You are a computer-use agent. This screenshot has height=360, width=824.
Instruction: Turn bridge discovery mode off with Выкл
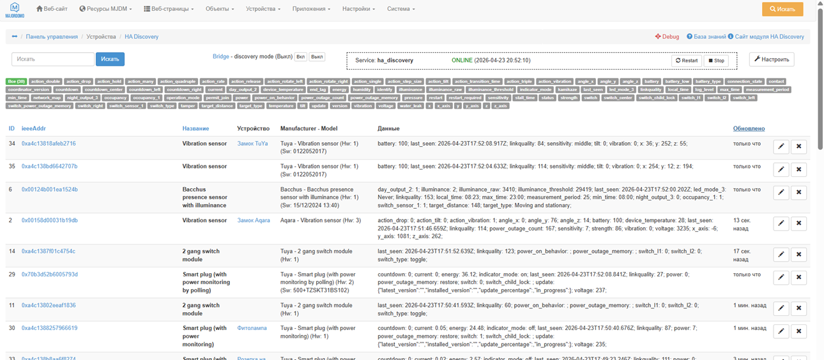[317, 57]
